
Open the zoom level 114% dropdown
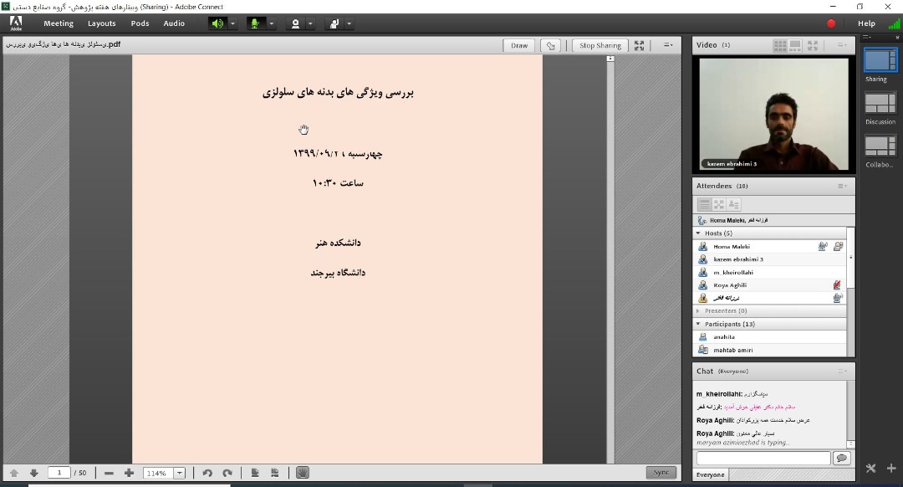tap(180, 473)
